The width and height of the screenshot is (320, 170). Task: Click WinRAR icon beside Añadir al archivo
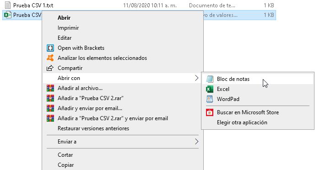pyautogui.click(x=50, y=88)
